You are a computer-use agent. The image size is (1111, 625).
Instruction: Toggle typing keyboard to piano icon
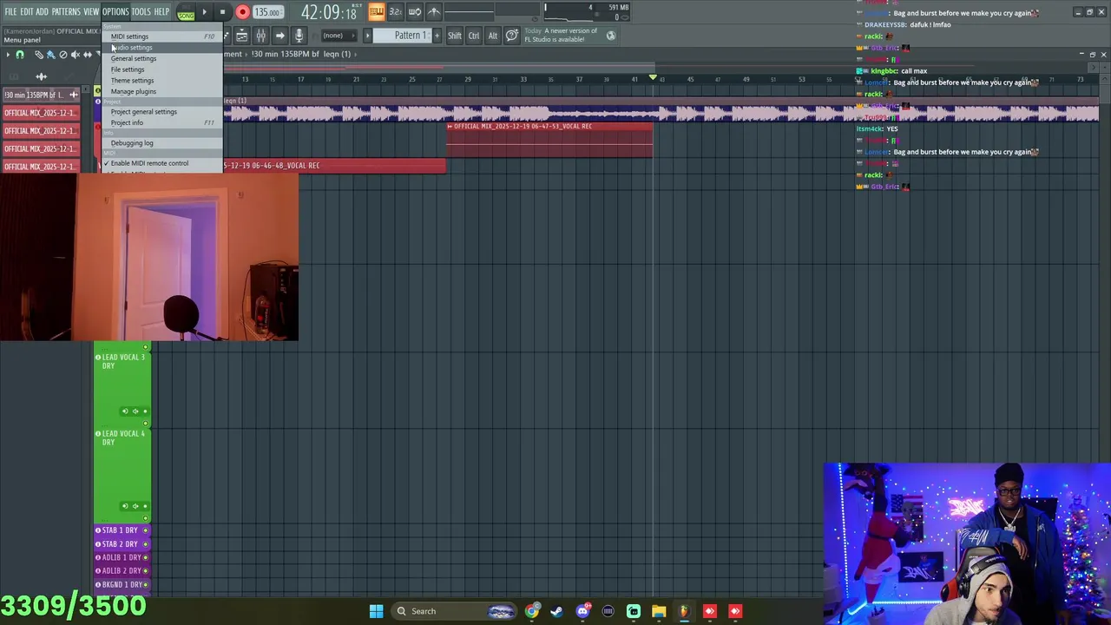[377, 11]
